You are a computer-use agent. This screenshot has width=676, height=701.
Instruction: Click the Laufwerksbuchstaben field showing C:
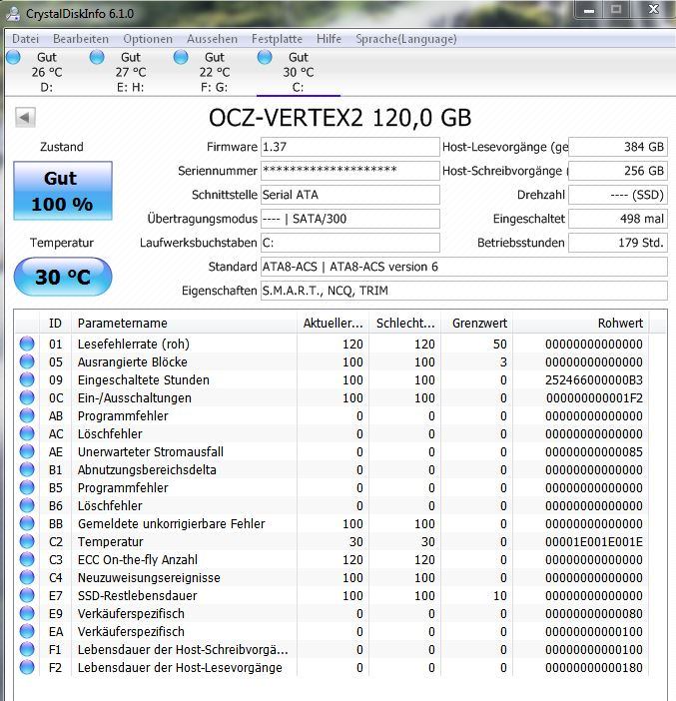click(x=350, y=243)
